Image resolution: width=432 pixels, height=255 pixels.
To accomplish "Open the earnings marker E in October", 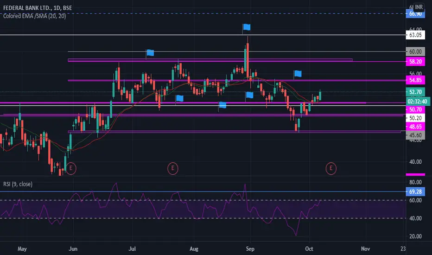I will pyautogui.click(x=331, y=168).
